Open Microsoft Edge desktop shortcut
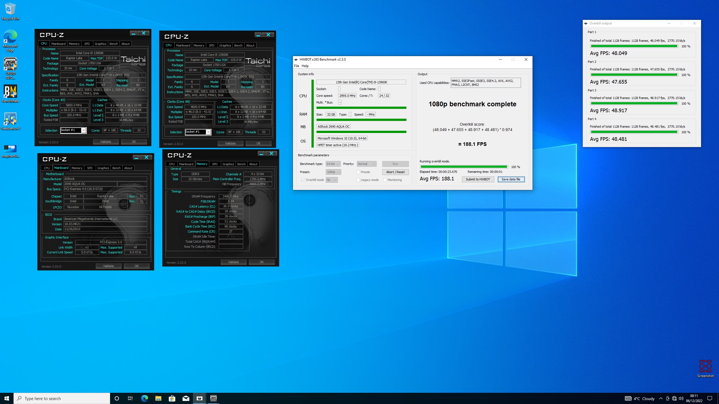 (x=10, y=41)
